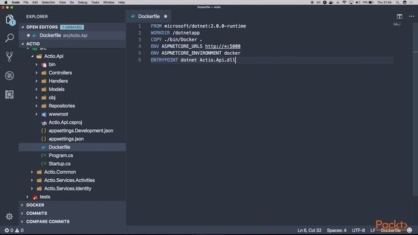Viewport: 418px width, 235px height.
Task: Open the Source Control view
Action: [x=10, y=57]
